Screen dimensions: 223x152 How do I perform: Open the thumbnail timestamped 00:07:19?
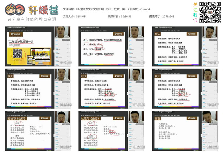click(x=111, y=46)
